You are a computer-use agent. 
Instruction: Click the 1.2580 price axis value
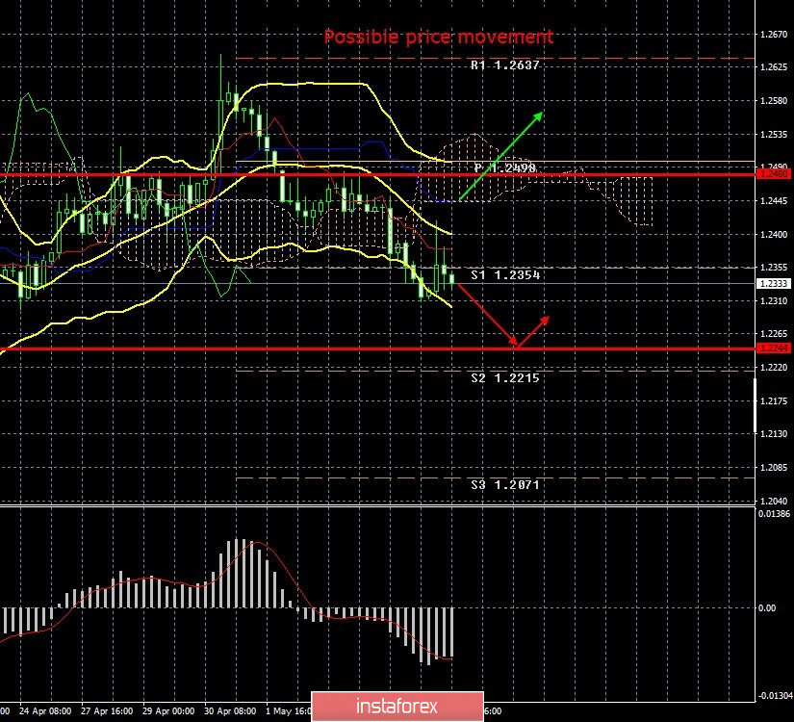tap(774, 101)
